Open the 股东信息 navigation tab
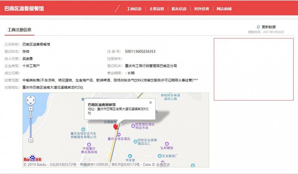The width and height of the screenshot is (298, 174). (x=179, y=9)
